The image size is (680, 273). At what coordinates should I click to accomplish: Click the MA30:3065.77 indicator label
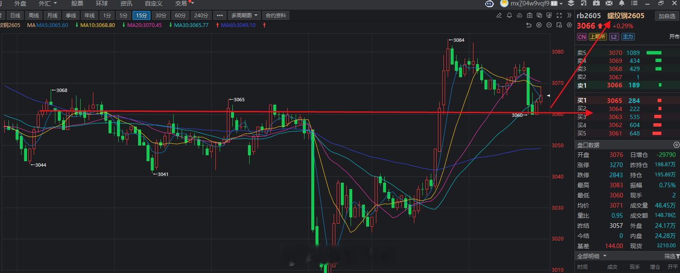[191, 25]
